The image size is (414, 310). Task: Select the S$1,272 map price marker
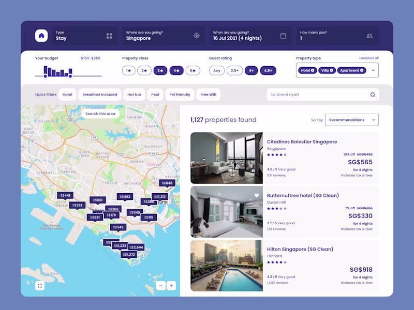point(129,255)
